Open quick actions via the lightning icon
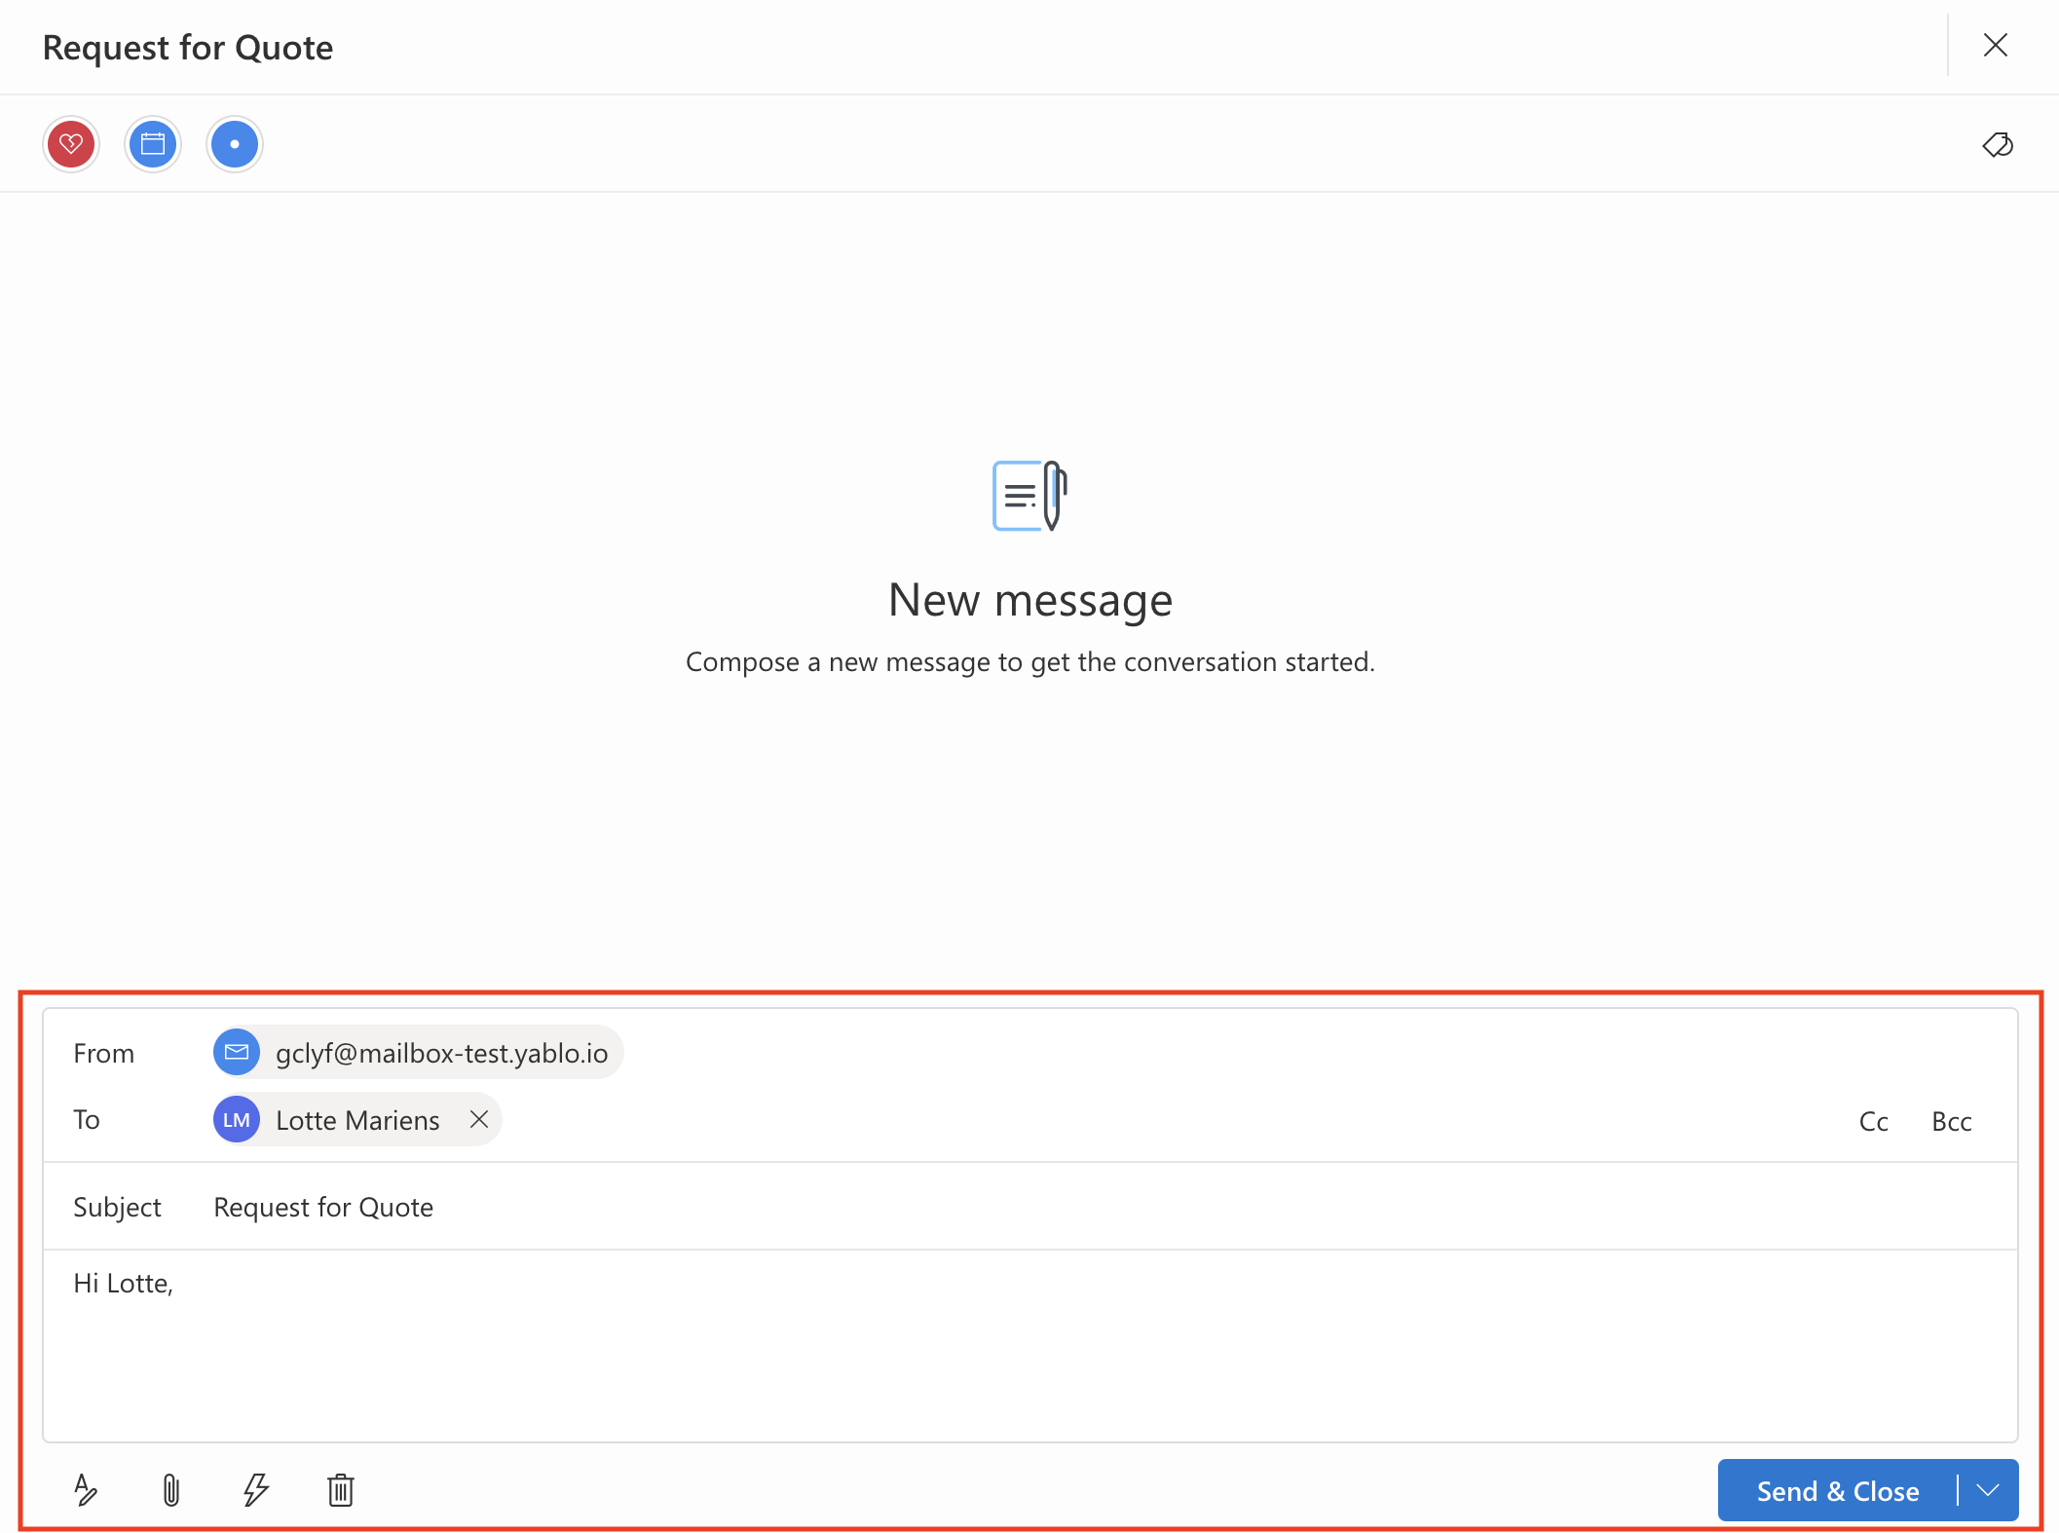This screenshot has height=1533, width=2059. 255,1489
